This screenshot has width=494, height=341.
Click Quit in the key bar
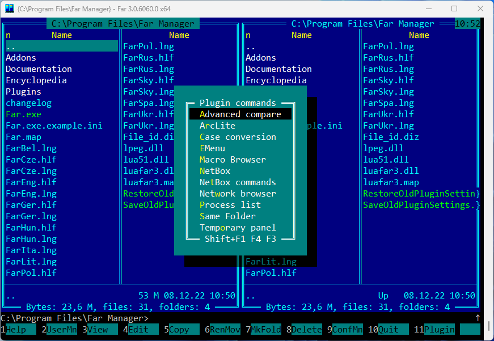tap(394, 329)
